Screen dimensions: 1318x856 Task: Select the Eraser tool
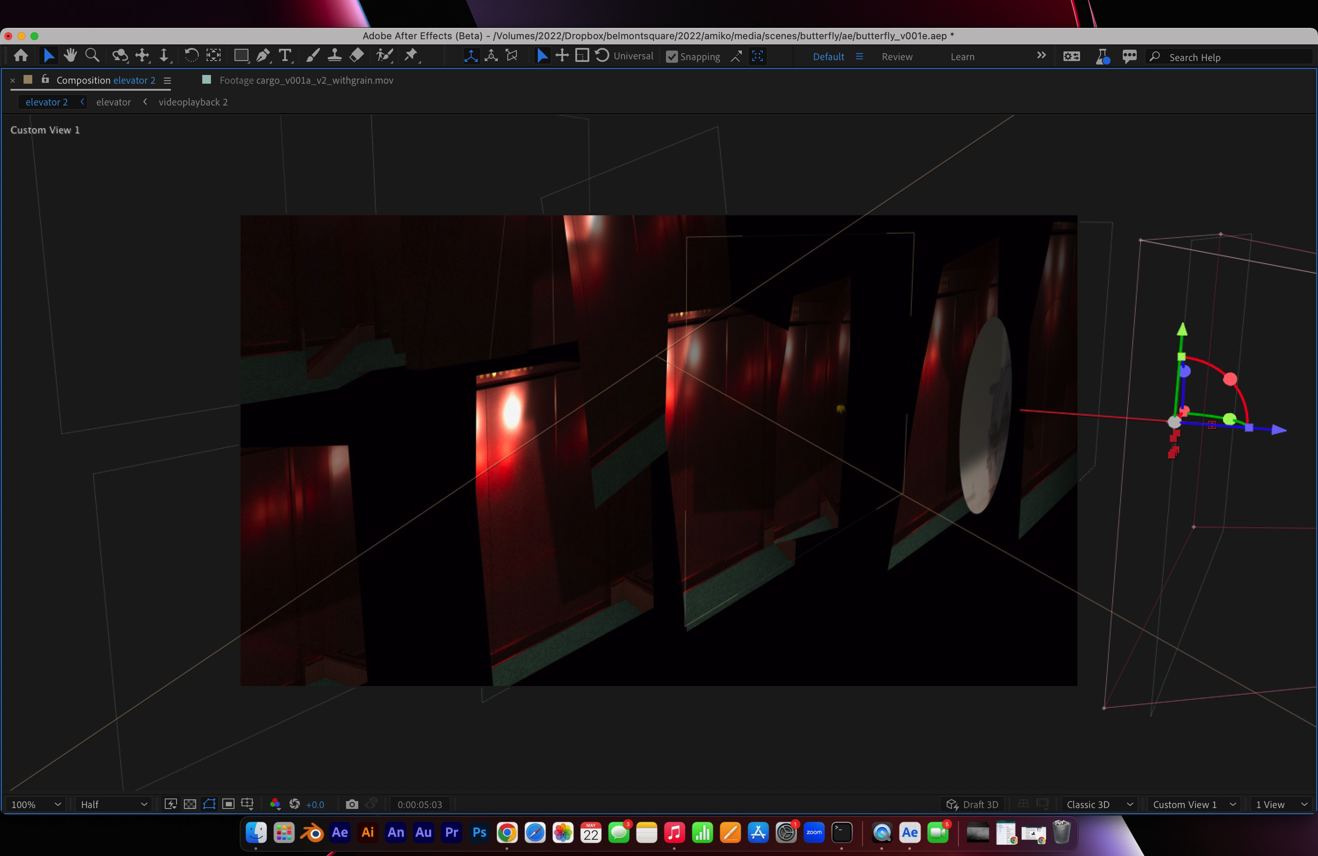357,55
